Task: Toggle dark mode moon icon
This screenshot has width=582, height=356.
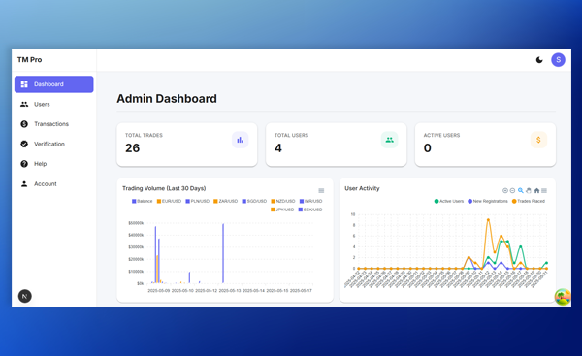Action: pos(539,60)
